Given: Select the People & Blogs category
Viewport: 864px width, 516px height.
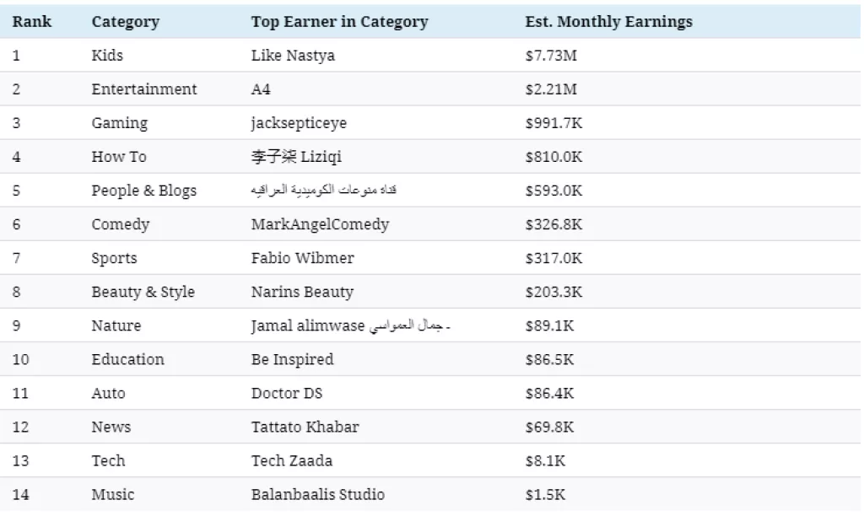Looking at the screenshot, I should [143, 191].
